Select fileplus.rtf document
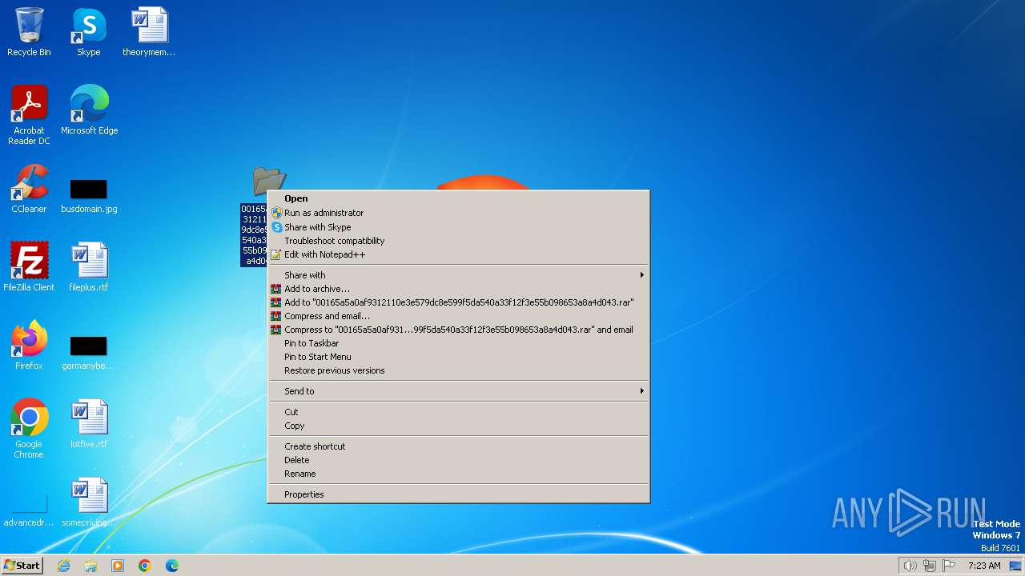This screenshot has width=1025, height=576. pyautogui.click(x=89, y=267)
